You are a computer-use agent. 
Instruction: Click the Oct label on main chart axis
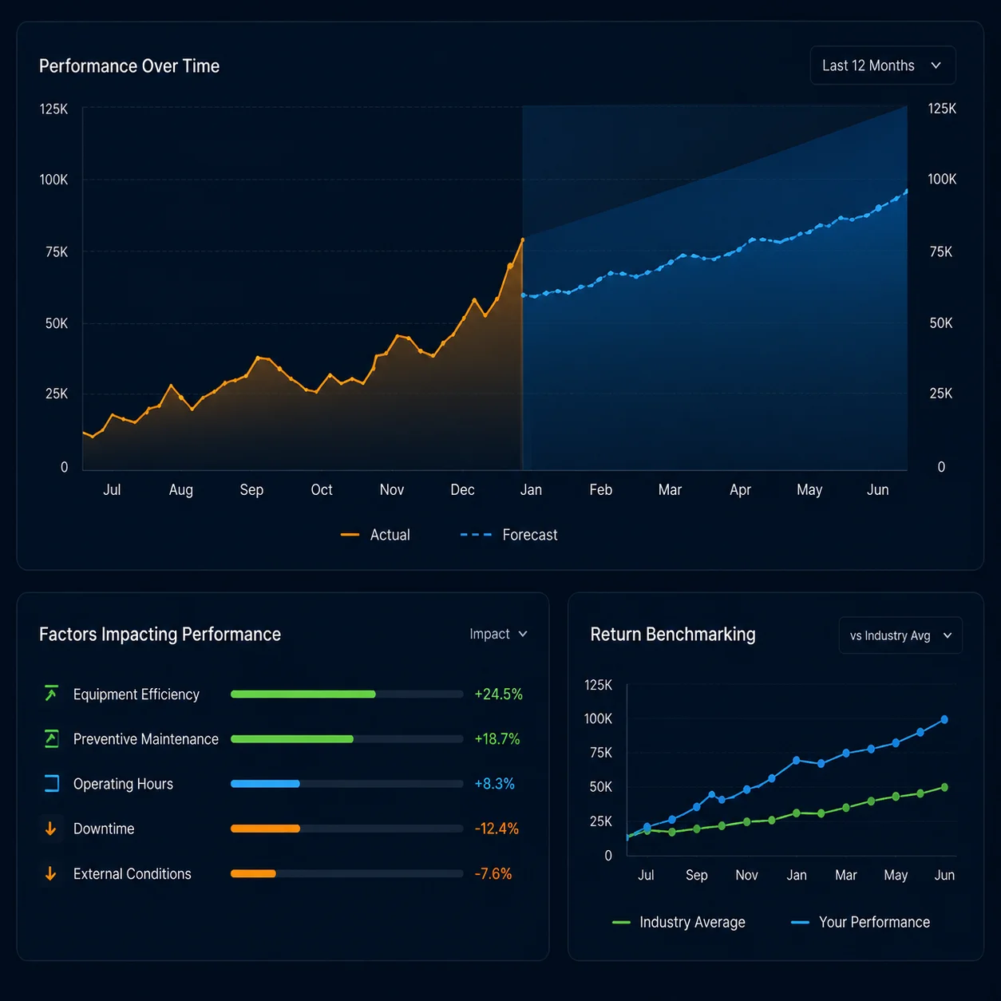322,489
